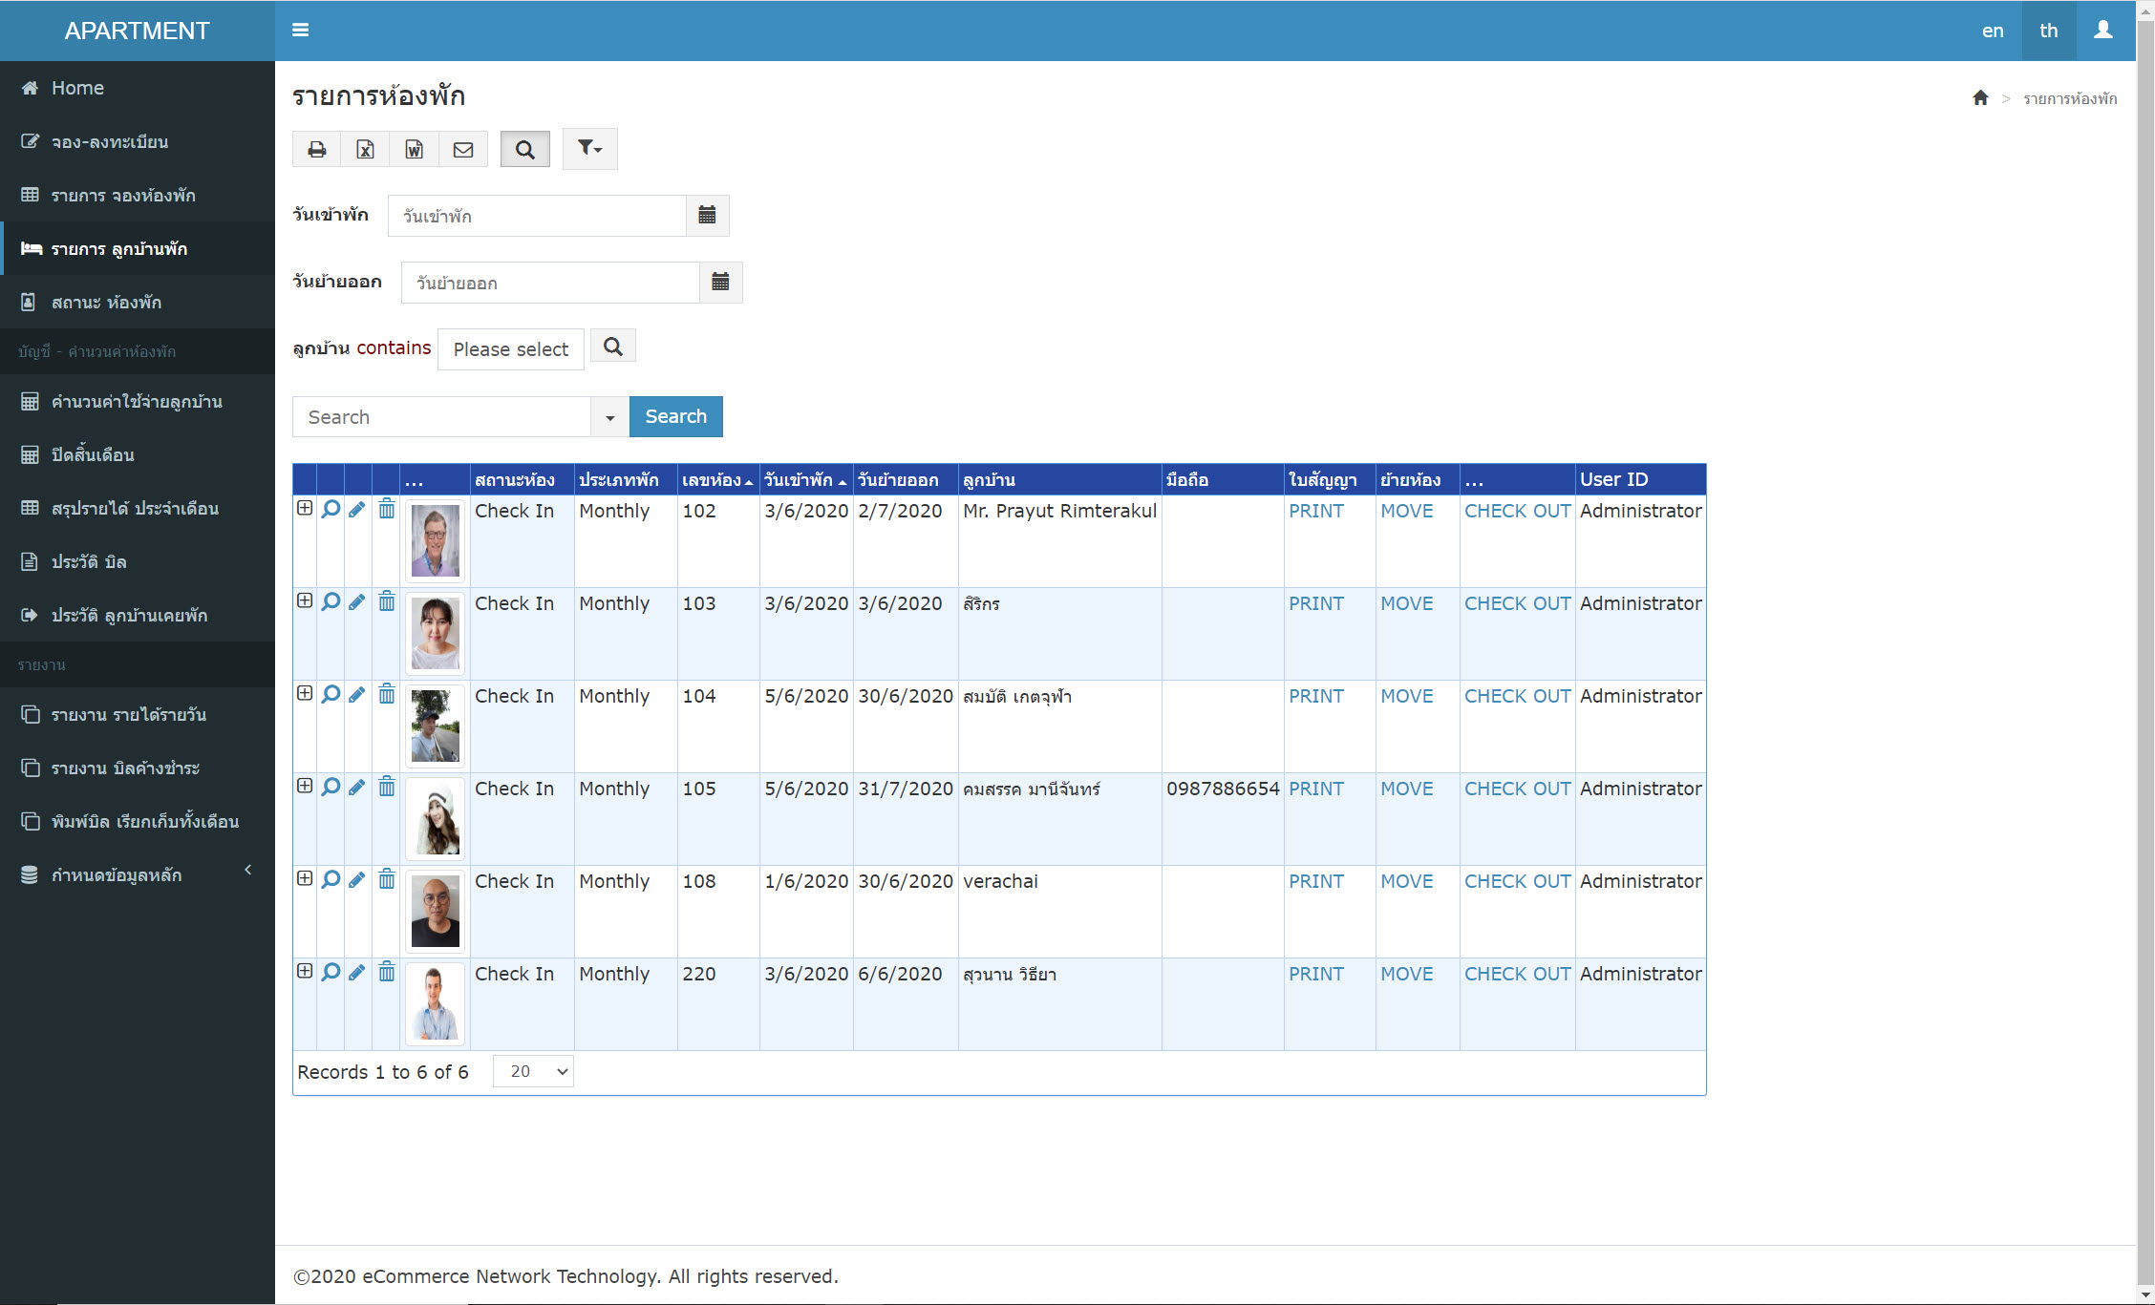Click the home breadcrumb icon

(x=1980, y=98)
